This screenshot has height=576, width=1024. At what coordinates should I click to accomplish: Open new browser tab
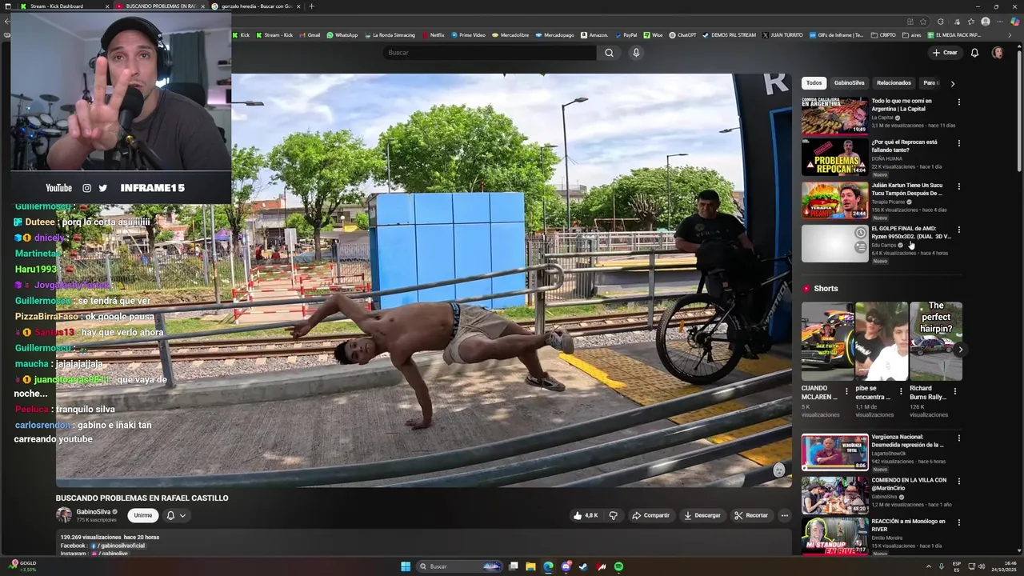(311, 6)
